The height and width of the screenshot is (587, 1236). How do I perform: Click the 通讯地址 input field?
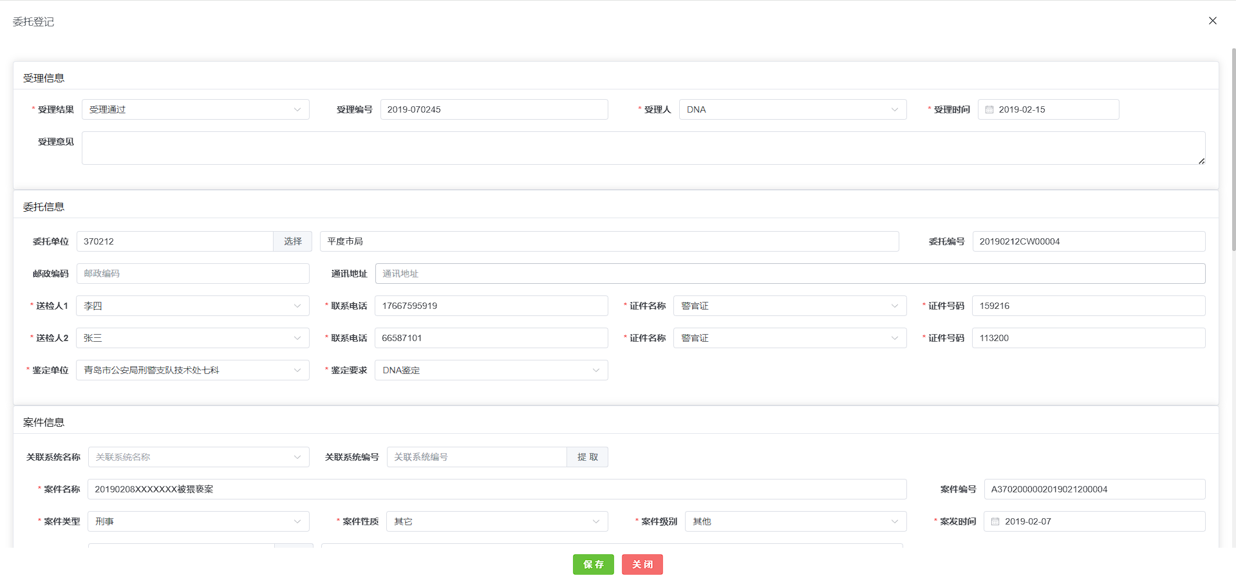click(790, 274)
